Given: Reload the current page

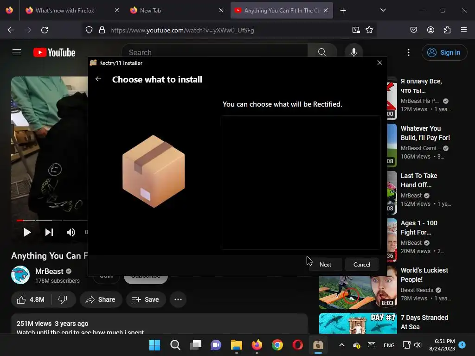Looking at the screenshot, I should pos(45,30).
